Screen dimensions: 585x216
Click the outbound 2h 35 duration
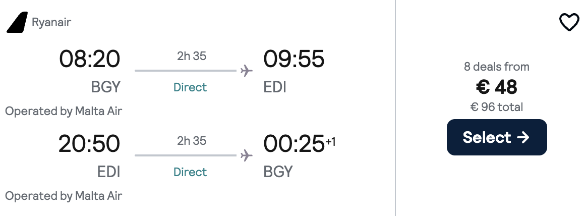pos(192,56)
